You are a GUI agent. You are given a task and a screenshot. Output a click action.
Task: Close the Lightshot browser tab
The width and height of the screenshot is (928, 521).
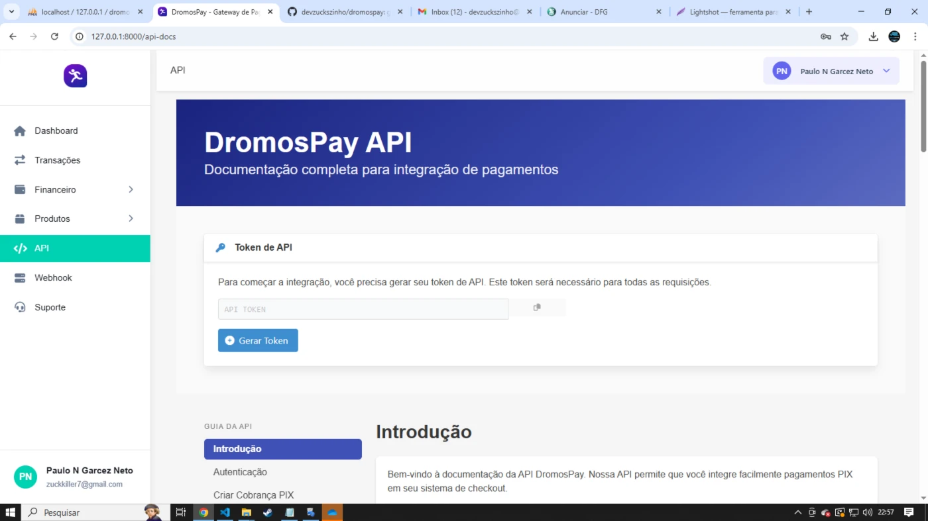point(788,12)
